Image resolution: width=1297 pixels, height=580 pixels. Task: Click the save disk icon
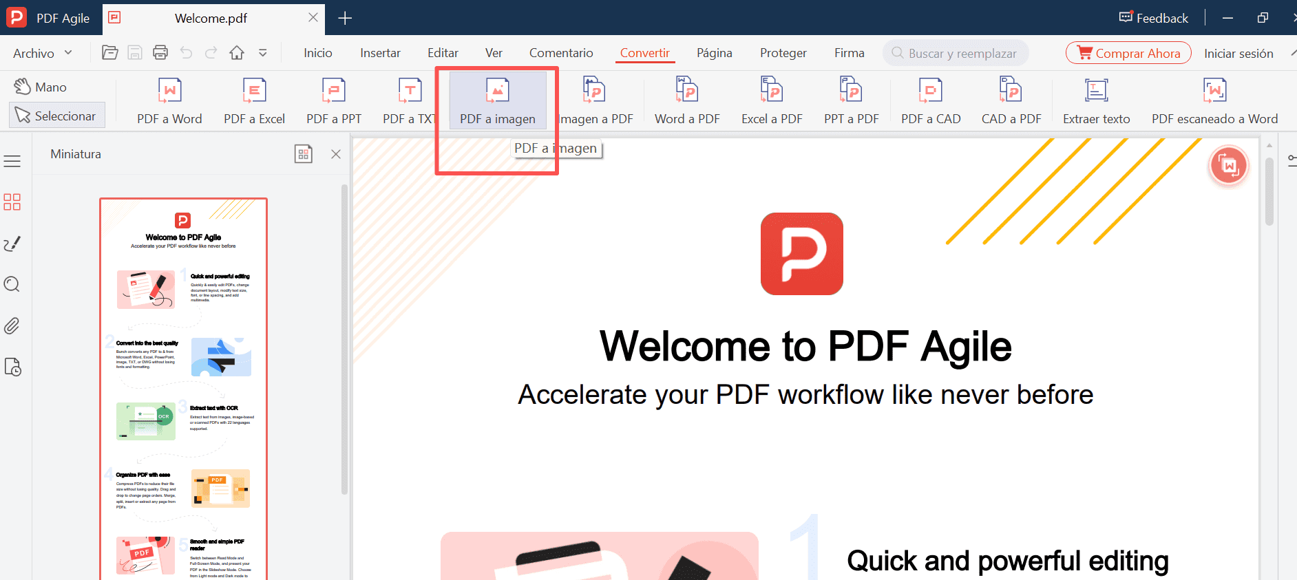click(x=135, y=53)
